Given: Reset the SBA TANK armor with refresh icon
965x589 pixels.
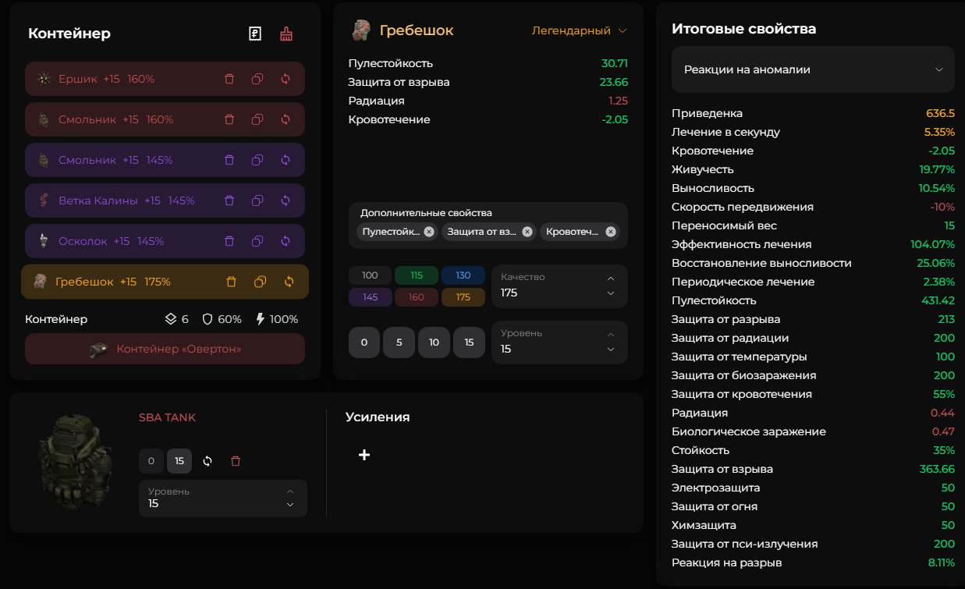Looking at the screenshot, I should 208,461.
